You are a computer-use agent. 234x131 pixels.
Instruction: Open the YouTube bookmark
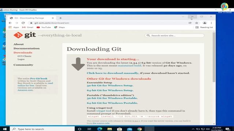point(44,27)
